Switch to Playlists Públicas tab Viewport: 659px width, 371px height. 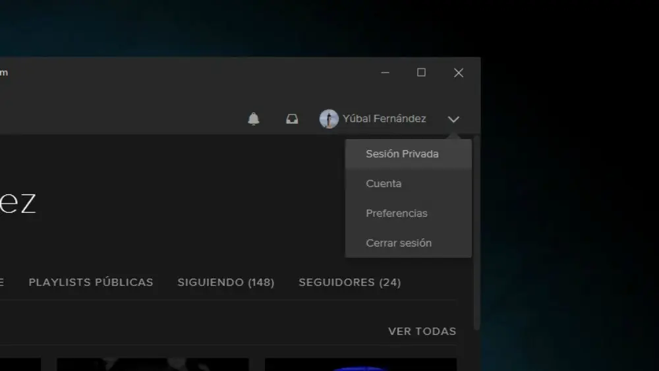[x=91, y=282]
